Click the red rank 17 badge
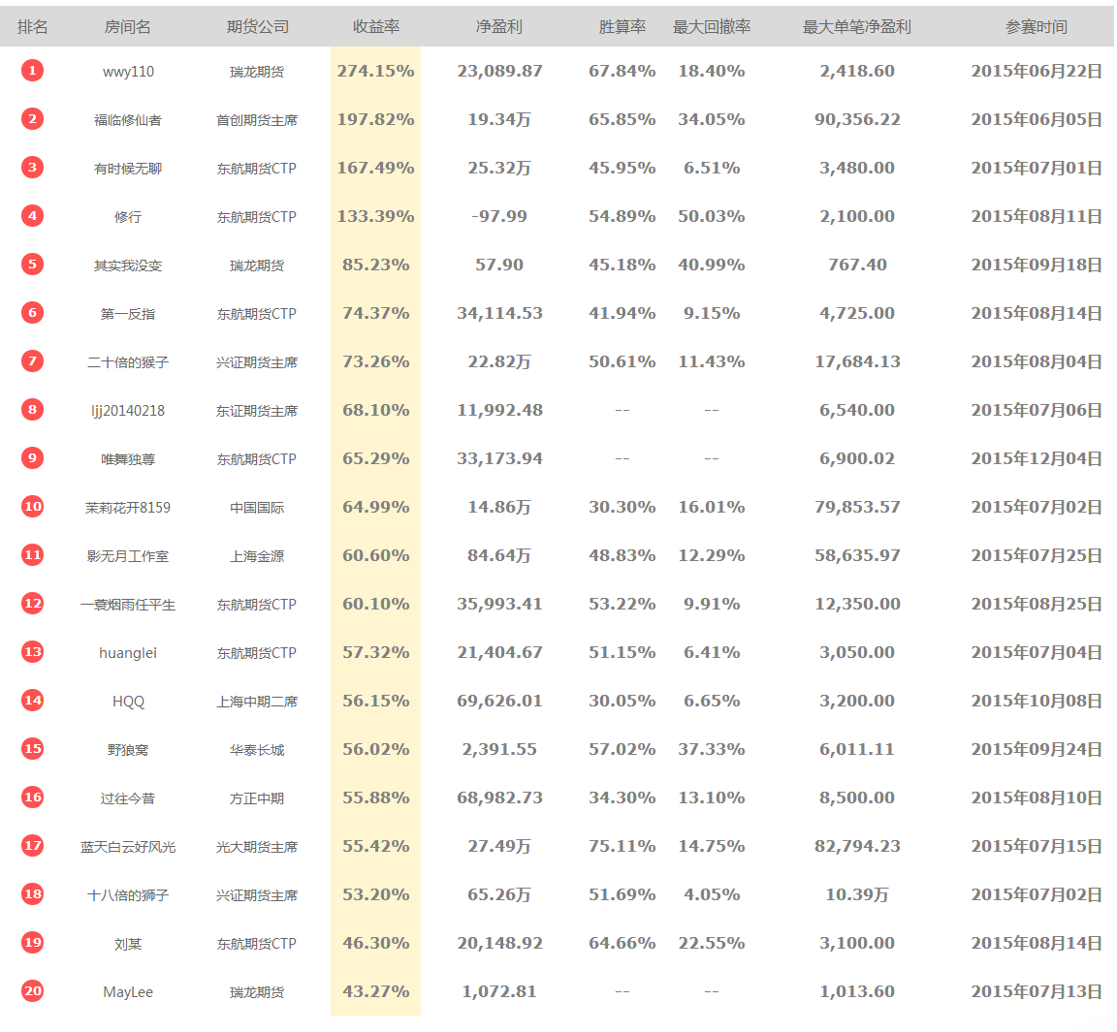 tap(32, 846)
